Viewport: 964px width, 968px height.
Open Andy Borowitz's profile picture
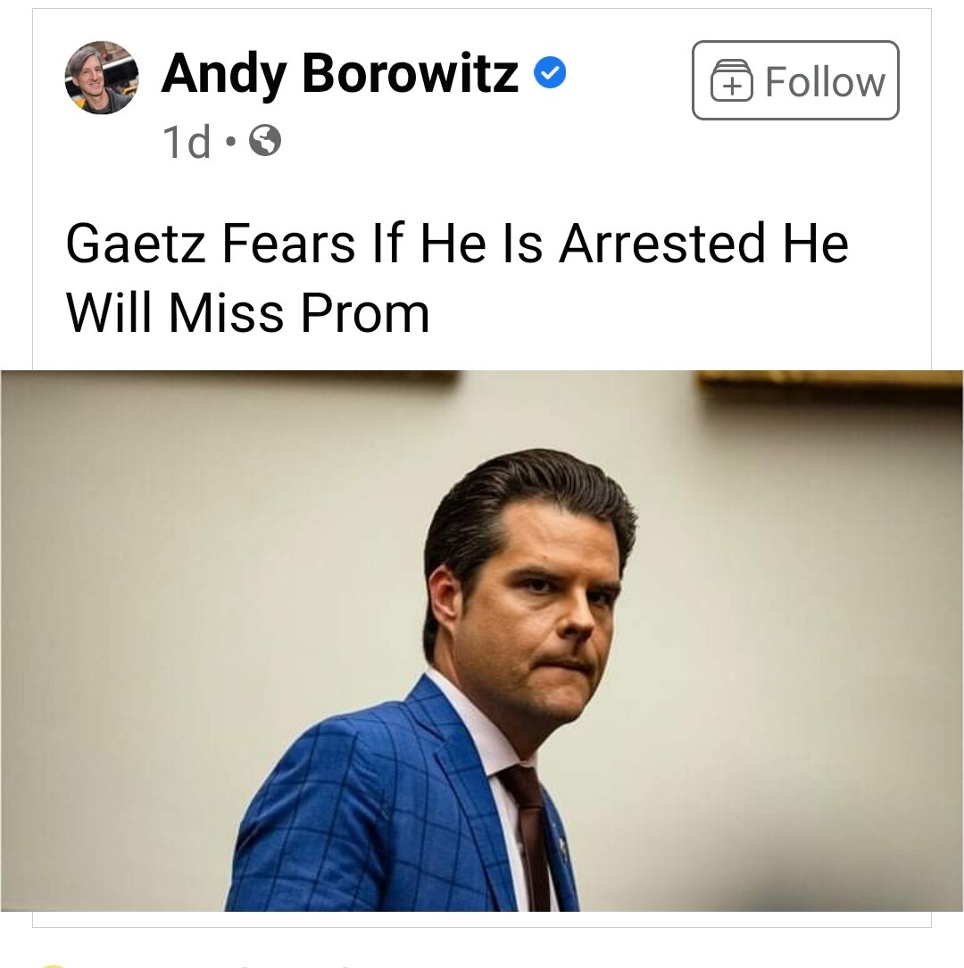(102, 78)
